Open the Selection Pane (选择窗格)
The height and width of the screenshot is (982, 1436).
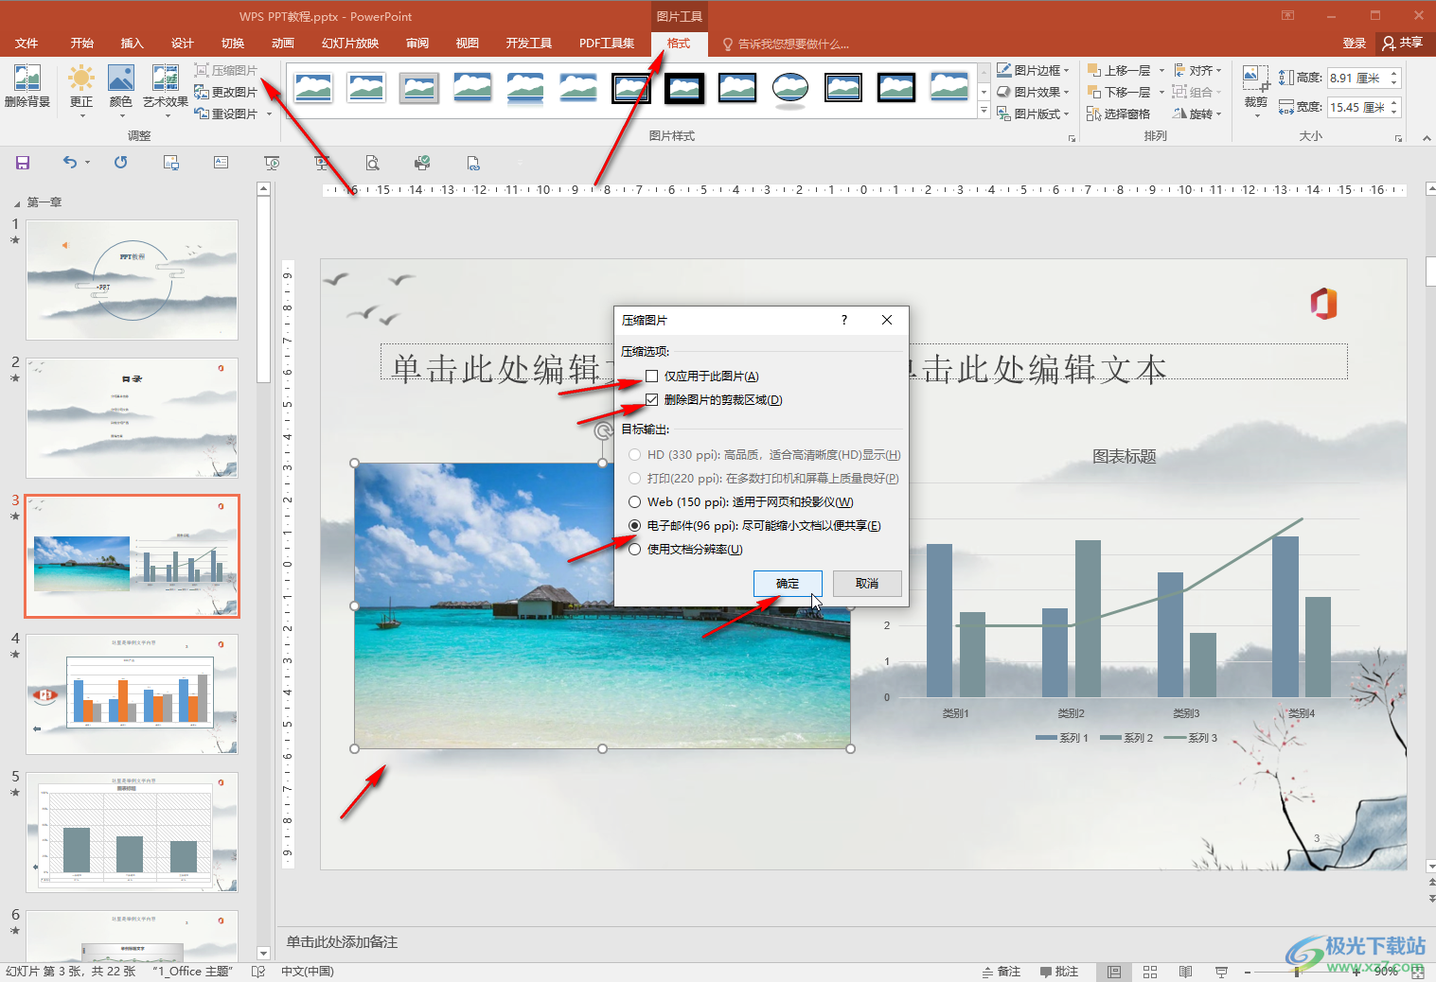pos(1119,114)
